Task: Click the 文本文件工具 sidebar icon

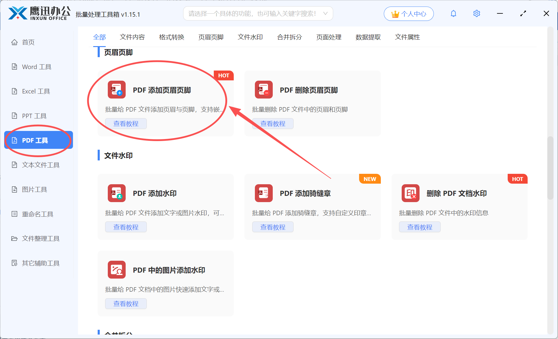Action: click(14, 165)
